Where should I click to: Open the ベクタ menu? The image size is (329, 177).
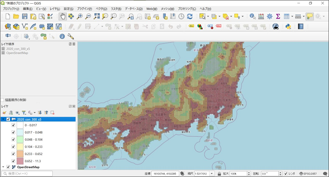pos(101,9)
